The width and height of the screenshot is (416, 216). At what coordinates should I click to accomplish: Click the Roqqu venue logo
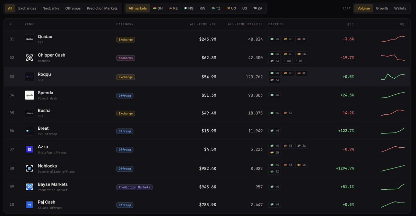(x=29, y=77)
